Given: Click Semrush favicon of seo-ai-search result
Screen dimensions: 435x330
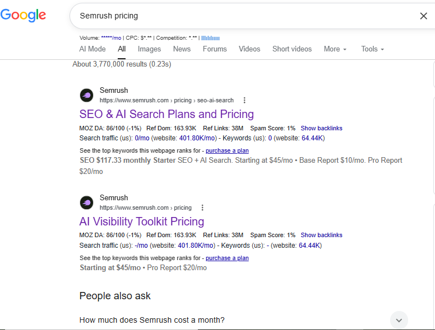Looking at the screenshot, I should tap(86, 95).
